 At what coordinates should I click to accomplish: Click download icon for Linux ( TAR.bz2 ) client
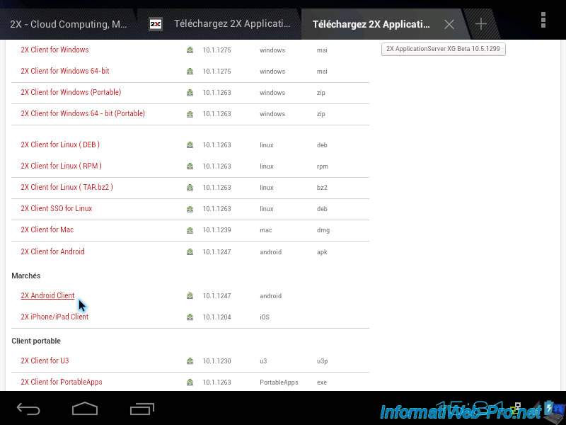pos(190,188)
